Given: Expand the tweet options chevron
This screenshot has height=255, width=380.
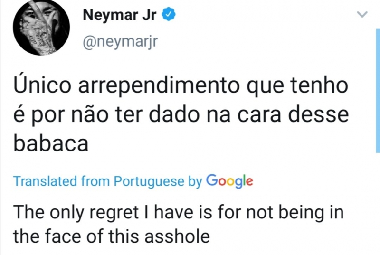Looking at the screenshot, I should point(362,15).
